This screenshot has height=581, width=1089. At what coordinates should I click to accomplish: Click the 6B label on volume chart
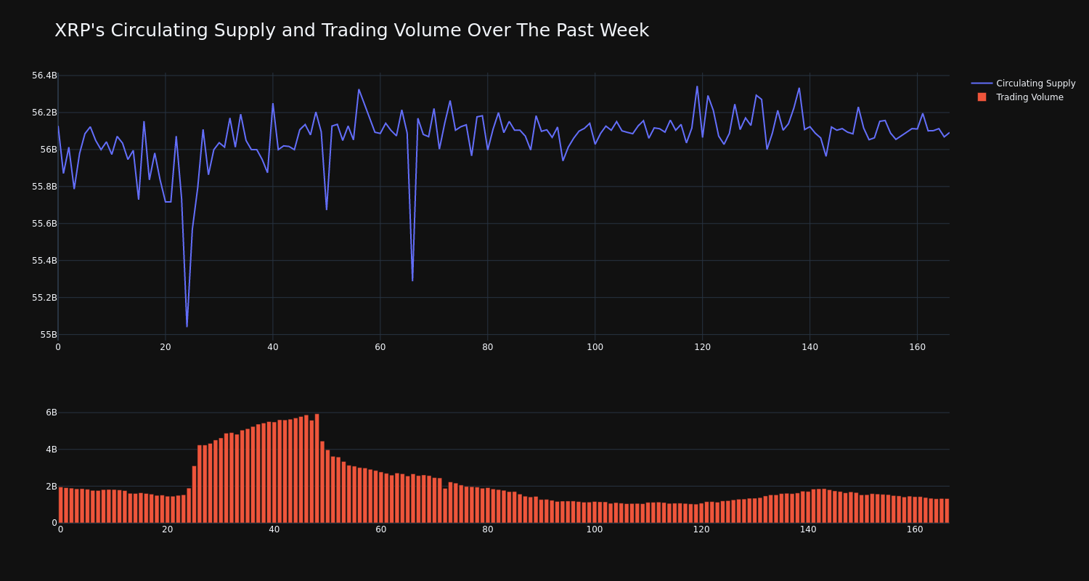coord(51,413)
